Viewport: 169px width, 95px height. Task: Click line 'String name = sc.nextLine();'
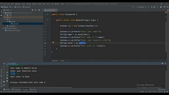click(x=75, y=35)
